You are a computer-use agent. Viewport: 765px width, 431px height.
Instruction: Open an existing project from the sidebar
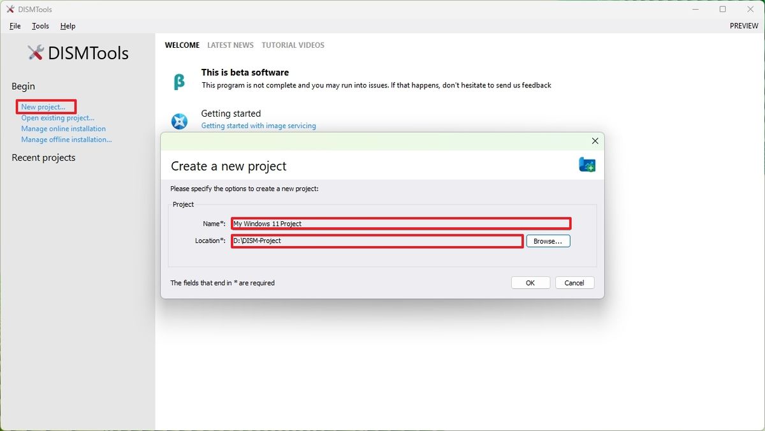tap(57, 117)
